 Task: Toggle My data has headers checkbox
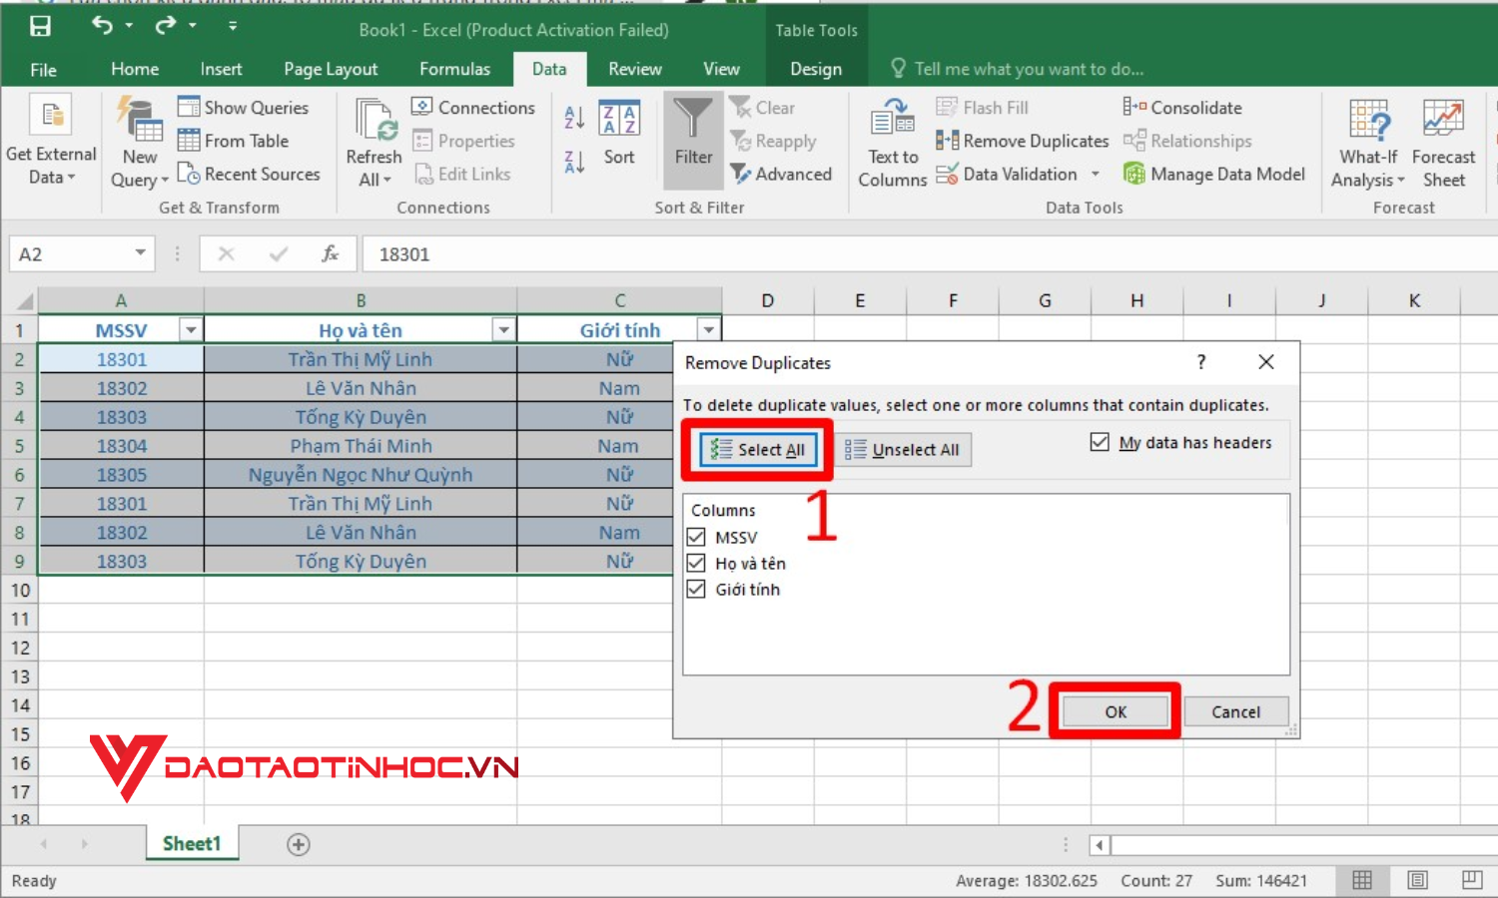(1100, 442)
